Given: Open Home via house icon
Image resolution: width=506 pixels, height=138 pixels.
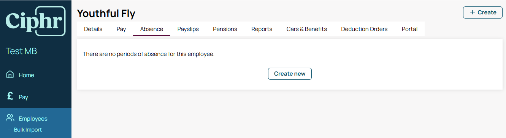Looking at the screenshot, I should click(x=10, y=74).
